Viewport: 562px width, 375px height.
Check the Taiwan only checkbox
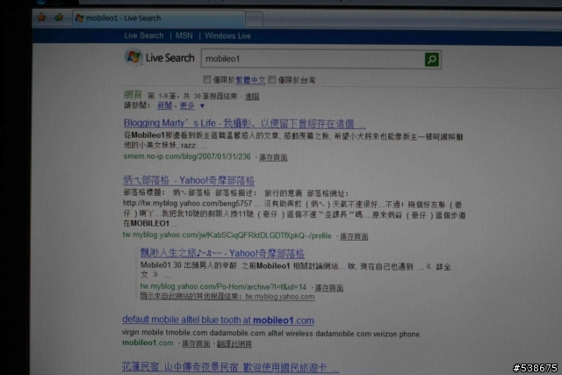coord(272,80)
